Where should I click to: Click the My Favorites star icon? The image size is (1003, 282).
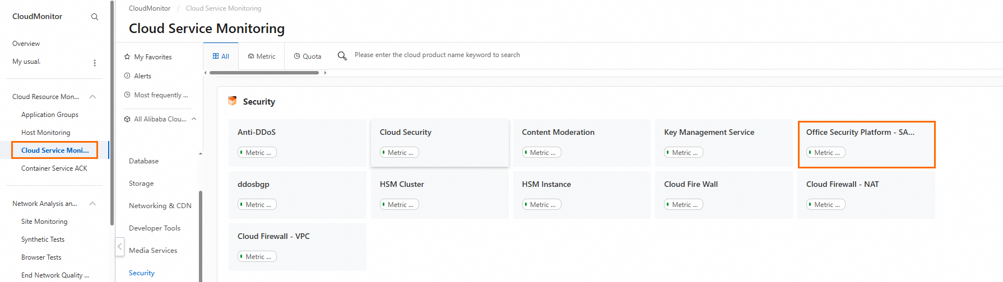click(x=127, y=57)
